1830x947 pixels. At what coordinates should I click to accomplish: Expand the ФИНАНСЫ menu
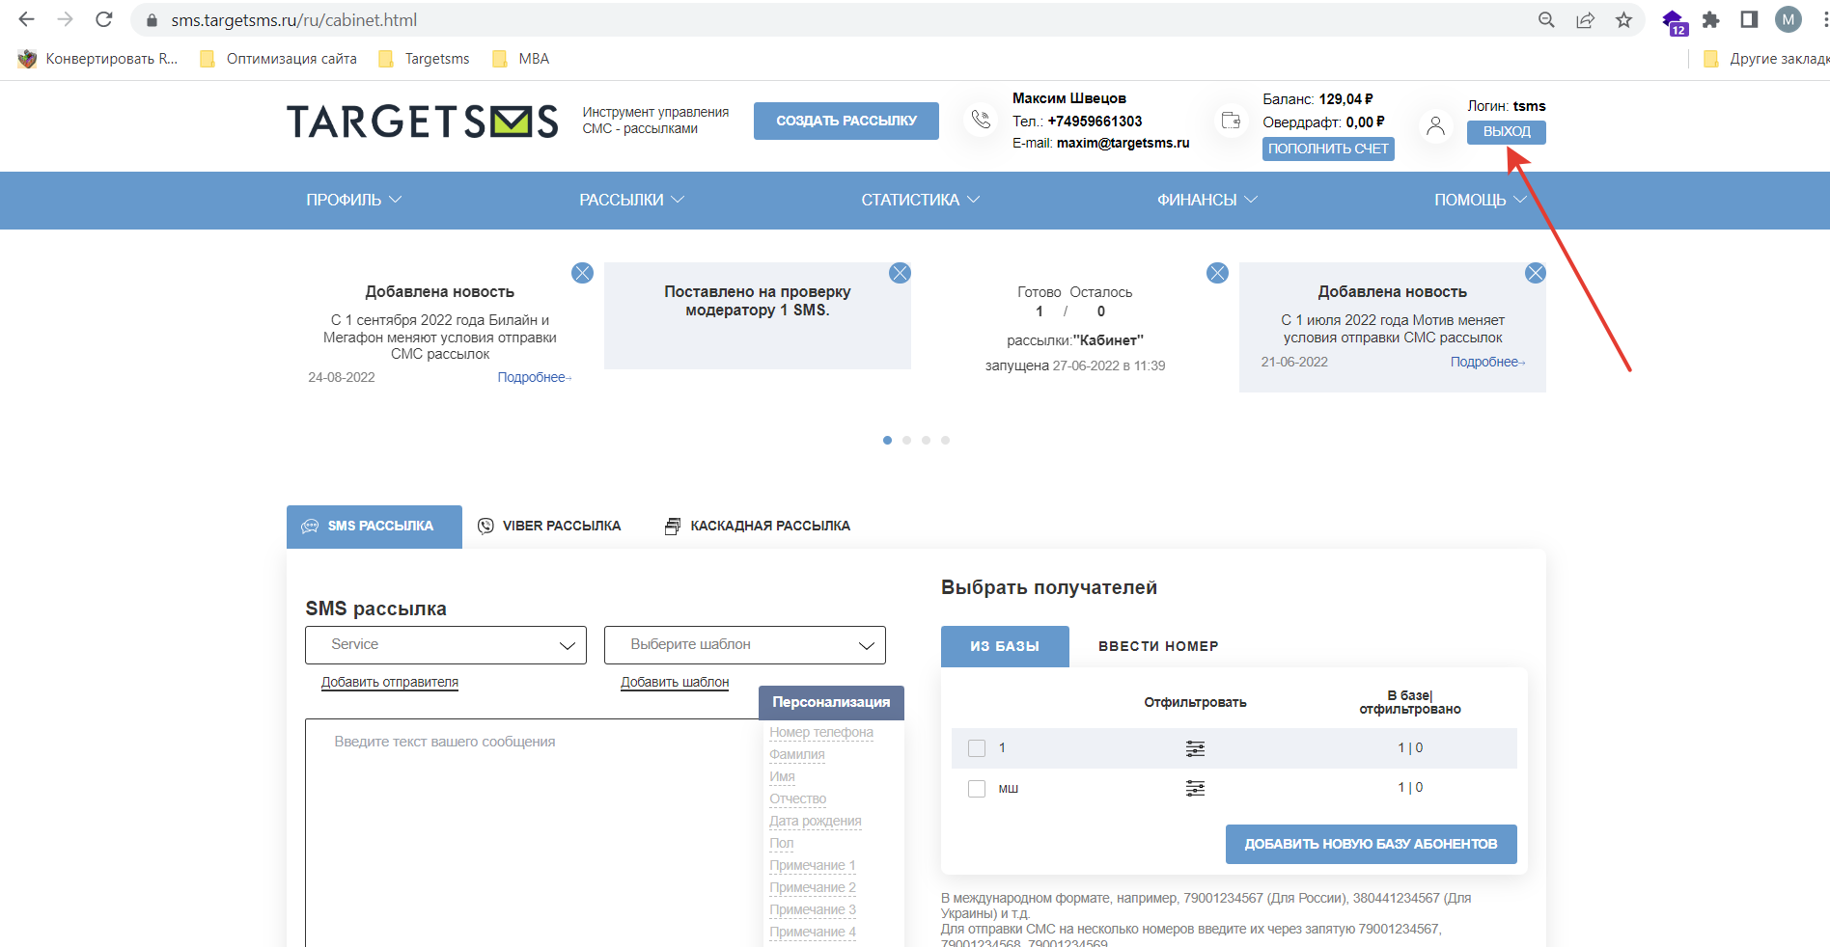[x=1206, y=200]
